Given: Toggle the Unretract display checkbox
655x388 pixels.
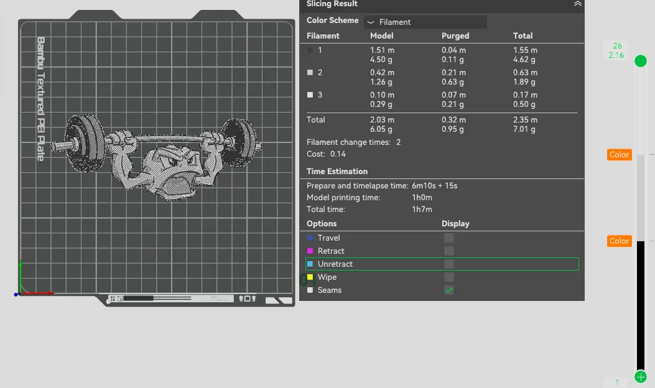Looking at the screenshot, I should click(448, 264).
